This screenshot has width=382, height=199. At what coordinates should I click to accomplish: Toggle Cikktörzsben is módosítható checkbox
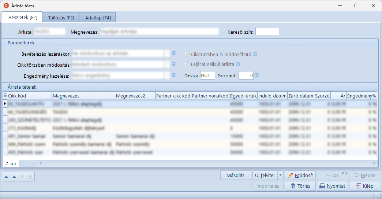click(187, 54)
